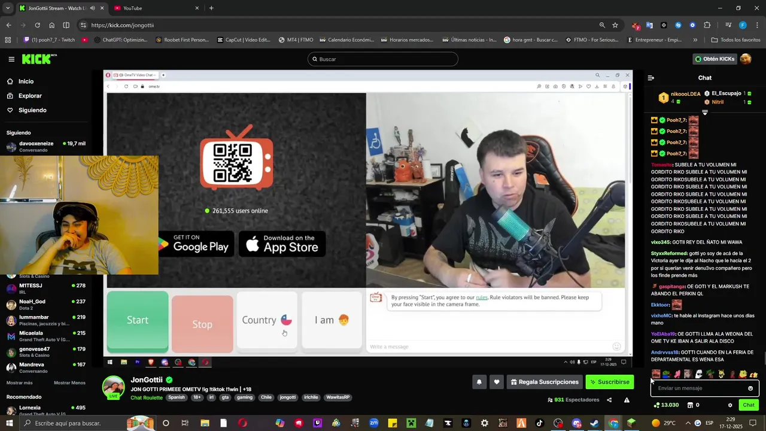Image resolution: width=766 pixels, height=431 pixels.
Task: Click the Regala Suscripciones button
Action: point(545,382)
